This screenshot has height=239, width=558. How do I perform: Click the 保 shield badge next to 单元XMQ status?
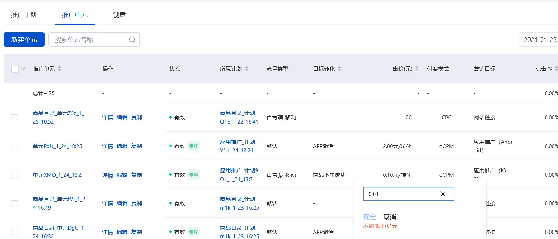(194, 174)
